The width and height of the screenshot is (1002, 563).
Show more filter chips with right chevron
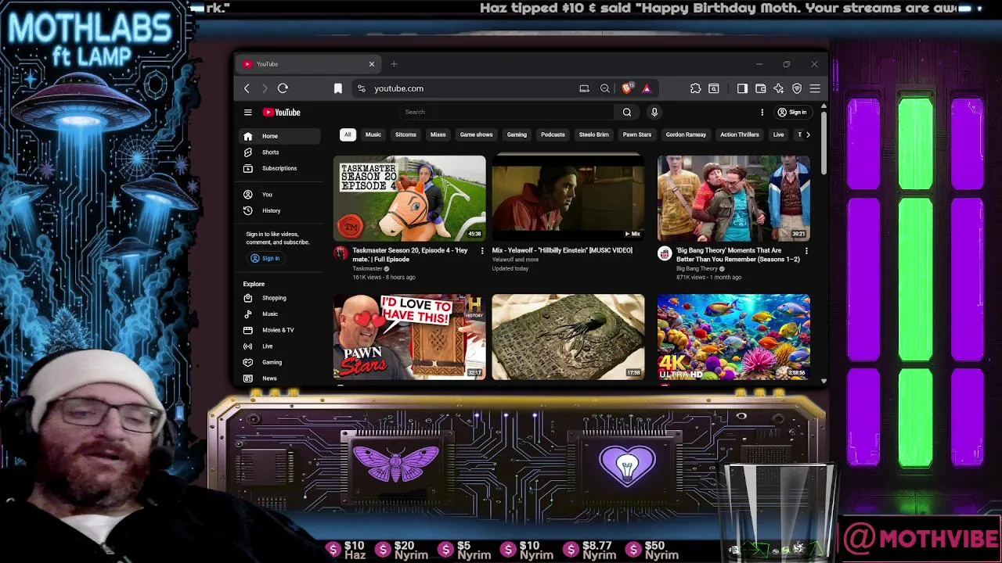tap(808, 134)
